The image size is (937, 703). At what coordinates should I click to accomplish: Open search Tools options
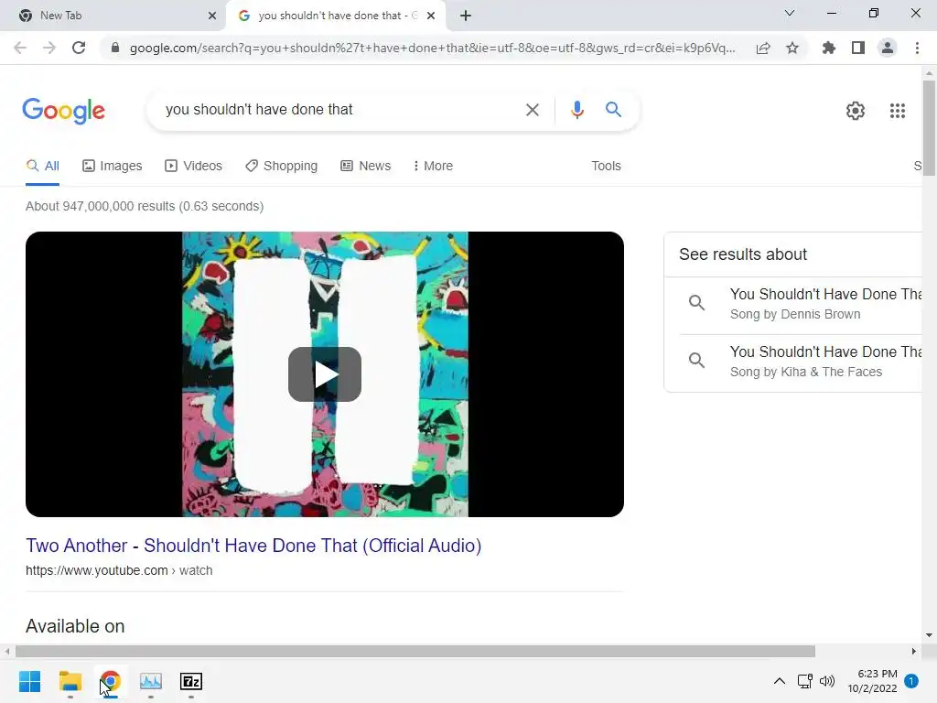pyautogui.click(x=606, y=167)
